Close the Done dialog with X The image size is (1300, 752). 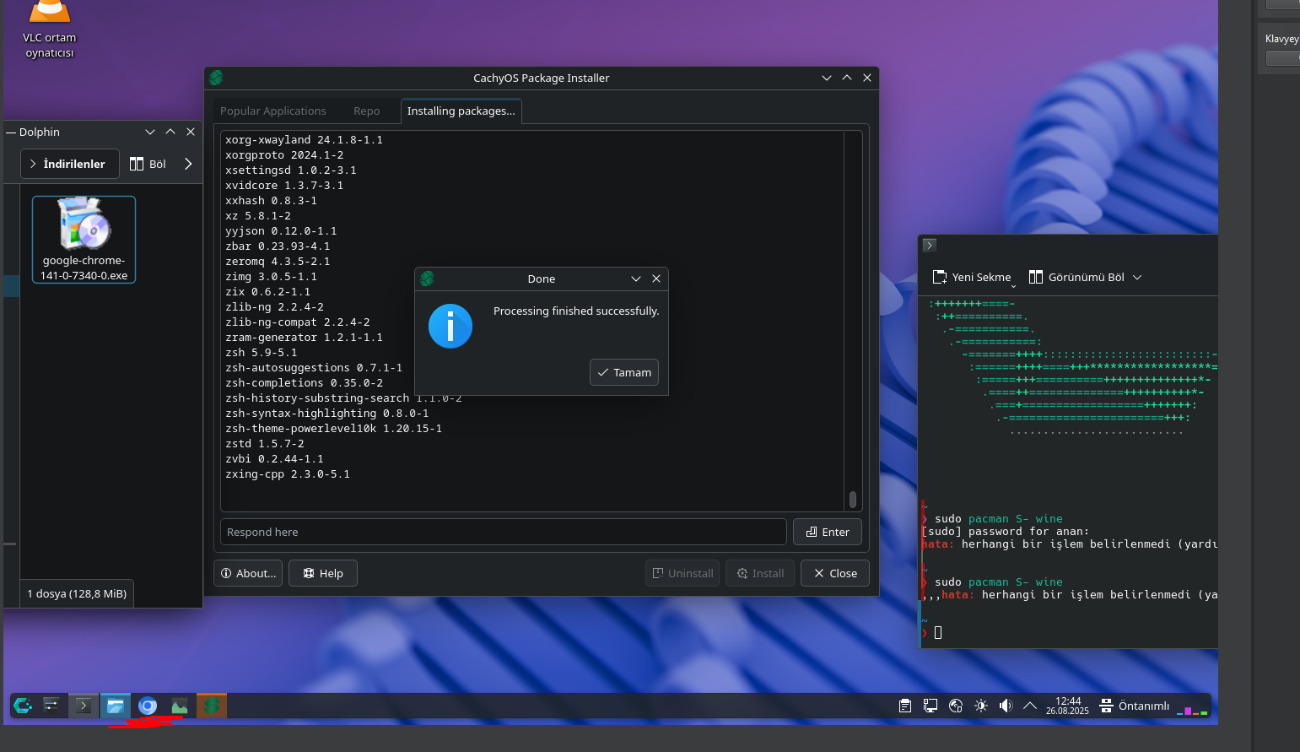656,279
